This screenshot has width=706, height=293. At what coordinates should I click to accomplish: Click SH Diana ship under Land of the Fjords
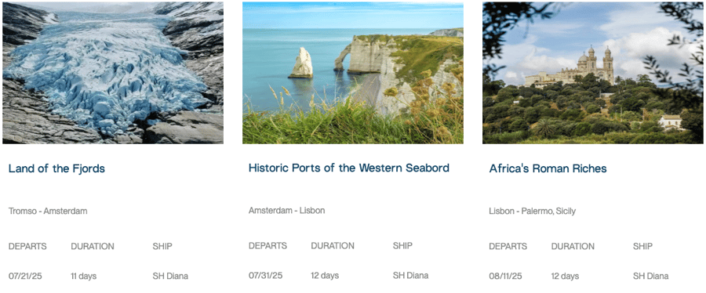click(170, 276)
